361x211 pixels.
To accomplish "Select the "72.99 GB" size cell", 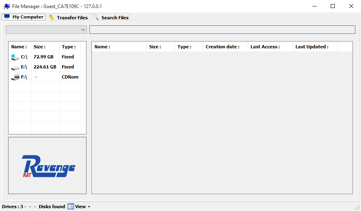I will [44, 57].
